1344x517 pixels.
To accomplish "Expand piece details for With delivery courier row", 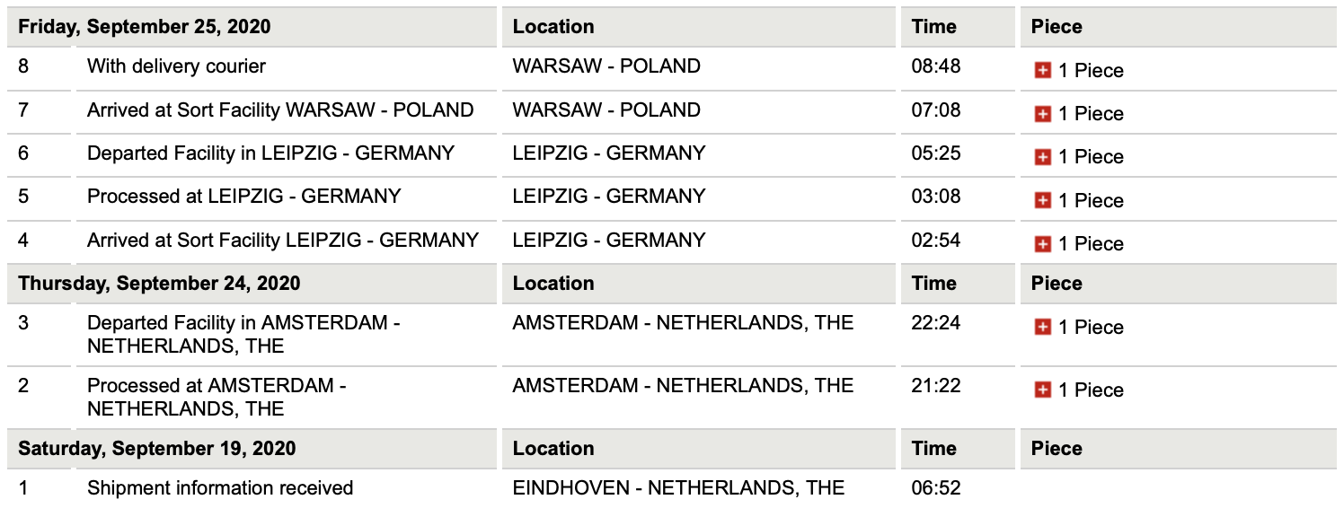I will tap(1042, 71).
